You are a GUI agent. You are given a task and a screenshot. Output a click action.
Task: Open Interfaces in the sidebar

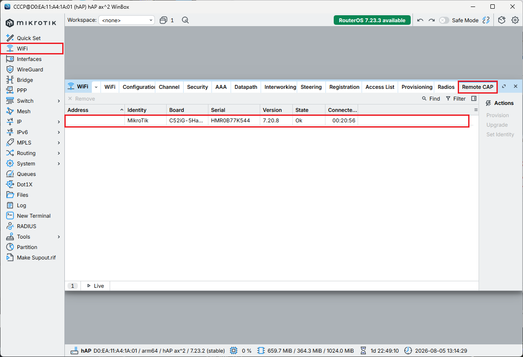point(29,59)
